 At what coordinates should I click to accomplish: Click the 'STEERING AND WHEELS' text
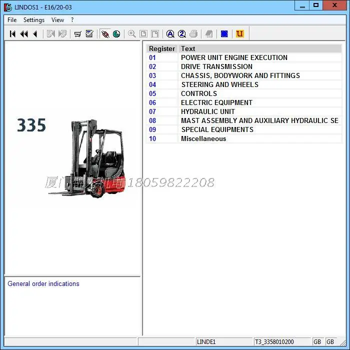220,84
